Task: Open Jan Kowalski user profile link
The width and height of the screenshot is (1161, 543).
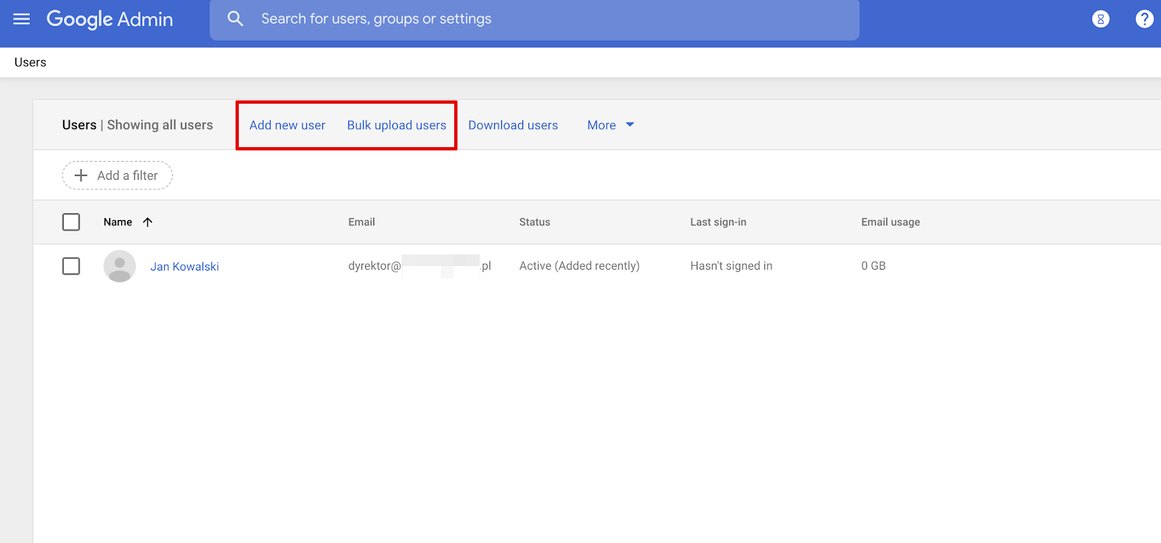Action: coord(184,266)
